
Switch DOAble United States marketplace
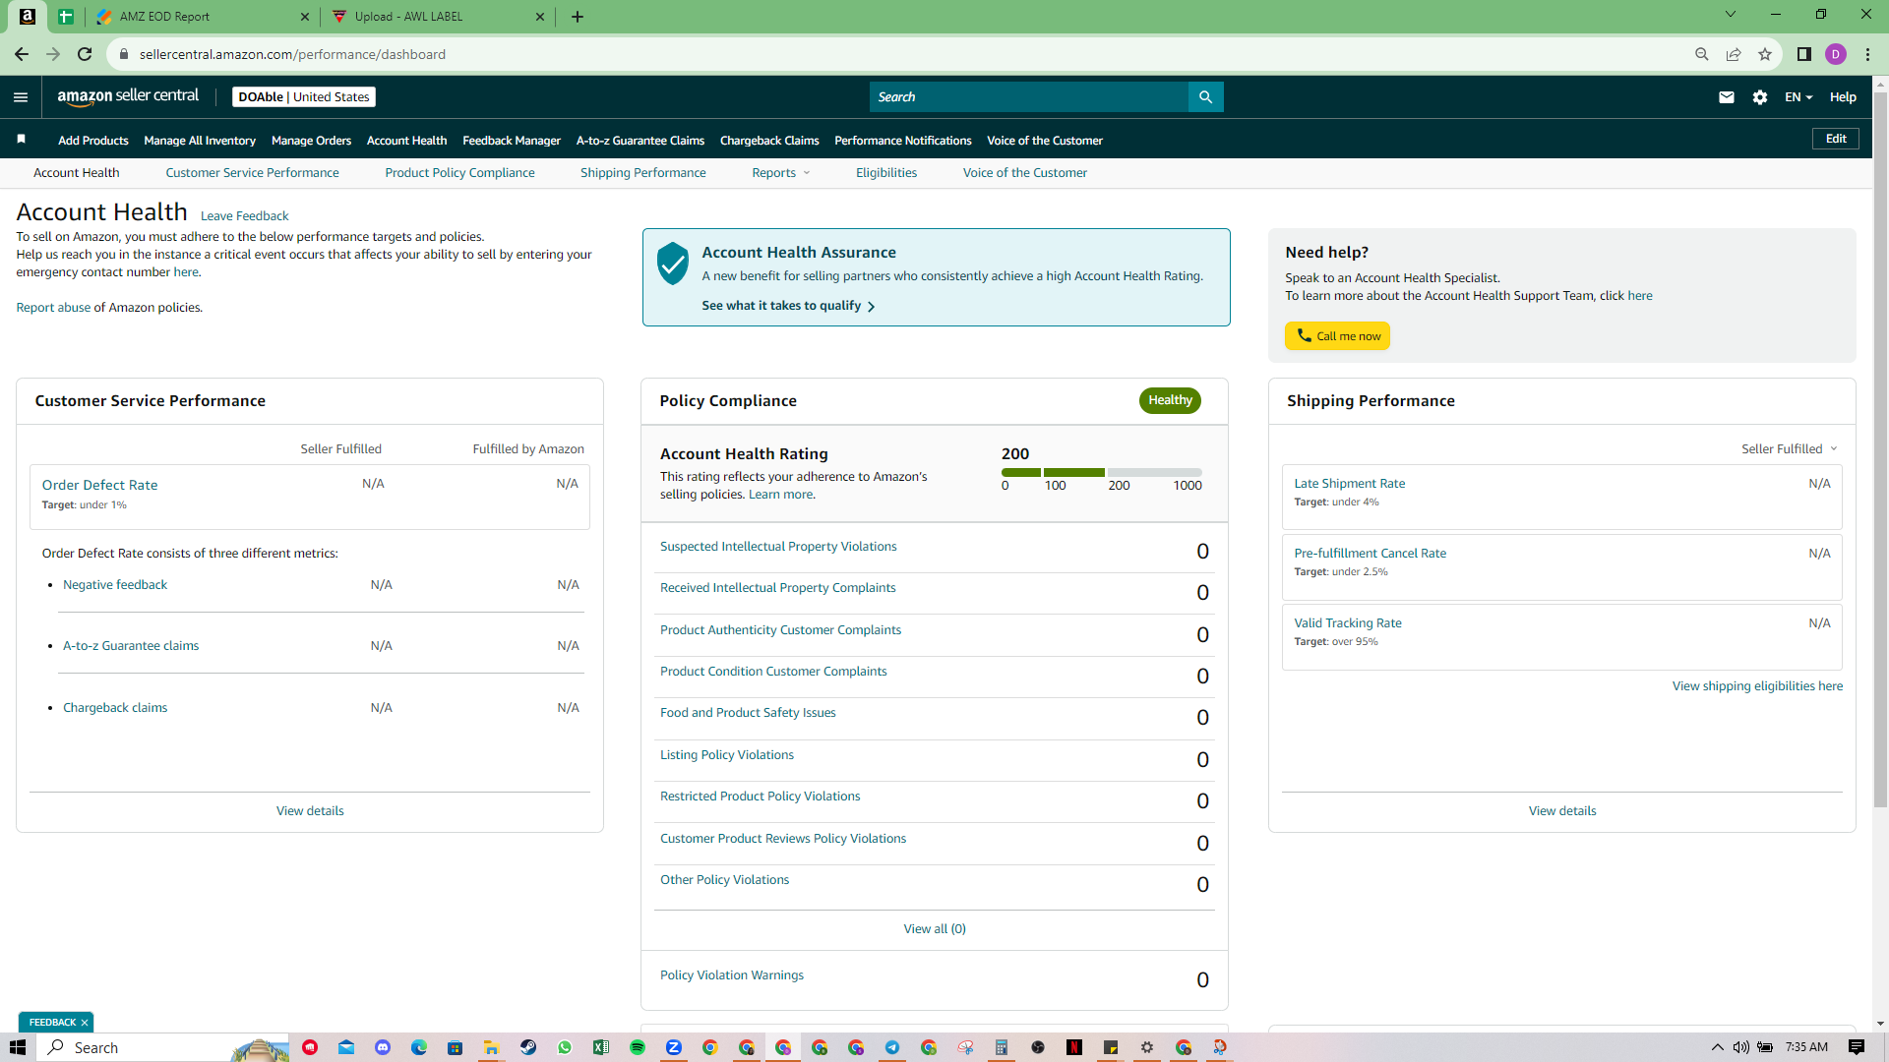tap(304, 97)
